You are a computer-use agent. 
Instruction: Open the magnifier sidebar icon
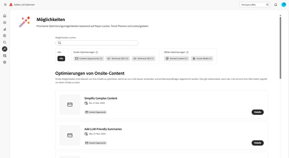[x=5, y=42]
